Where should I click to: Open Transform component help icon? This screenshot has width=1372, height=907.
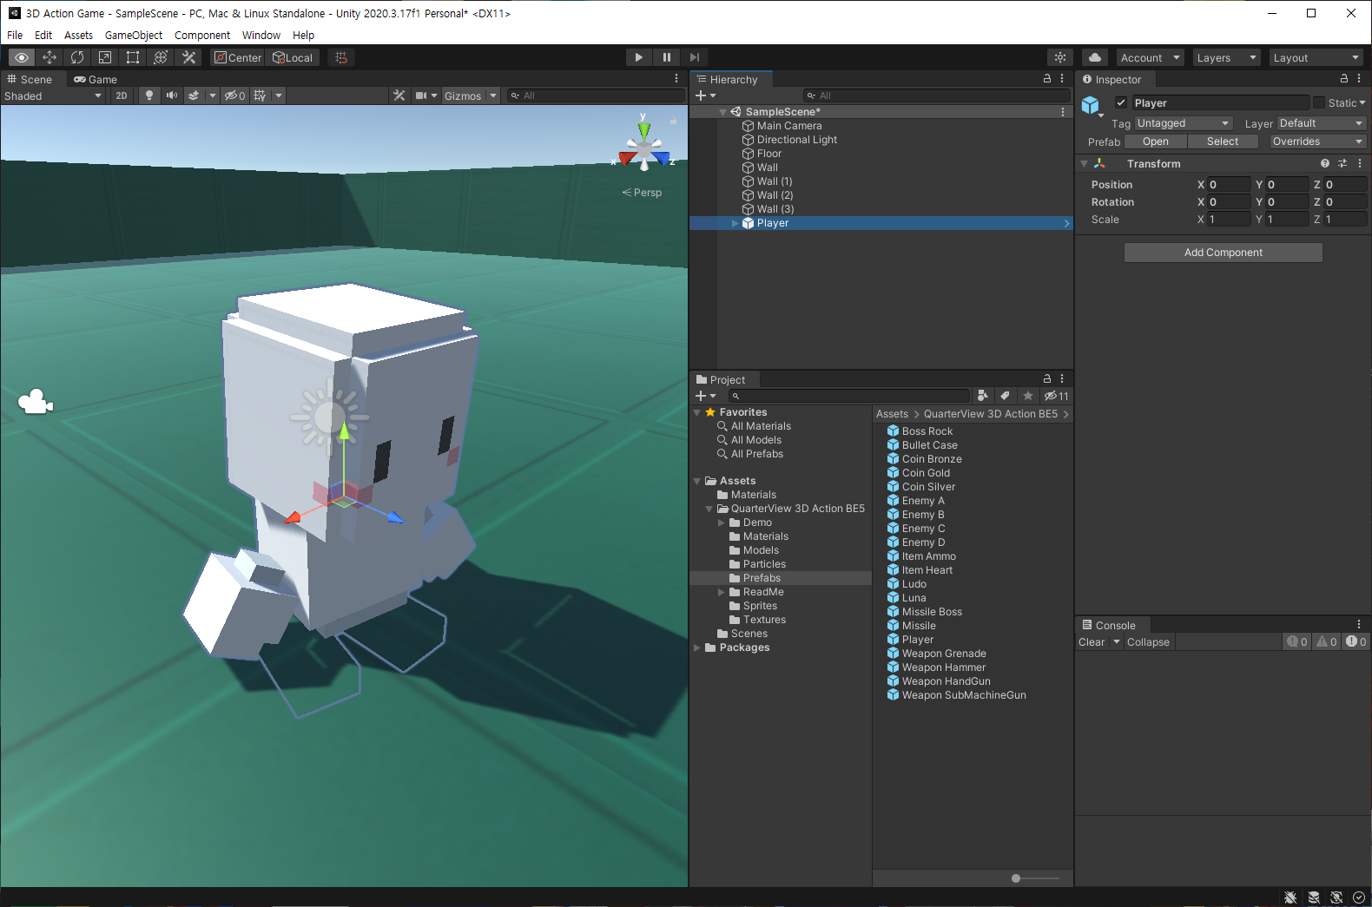point(1325,163)
